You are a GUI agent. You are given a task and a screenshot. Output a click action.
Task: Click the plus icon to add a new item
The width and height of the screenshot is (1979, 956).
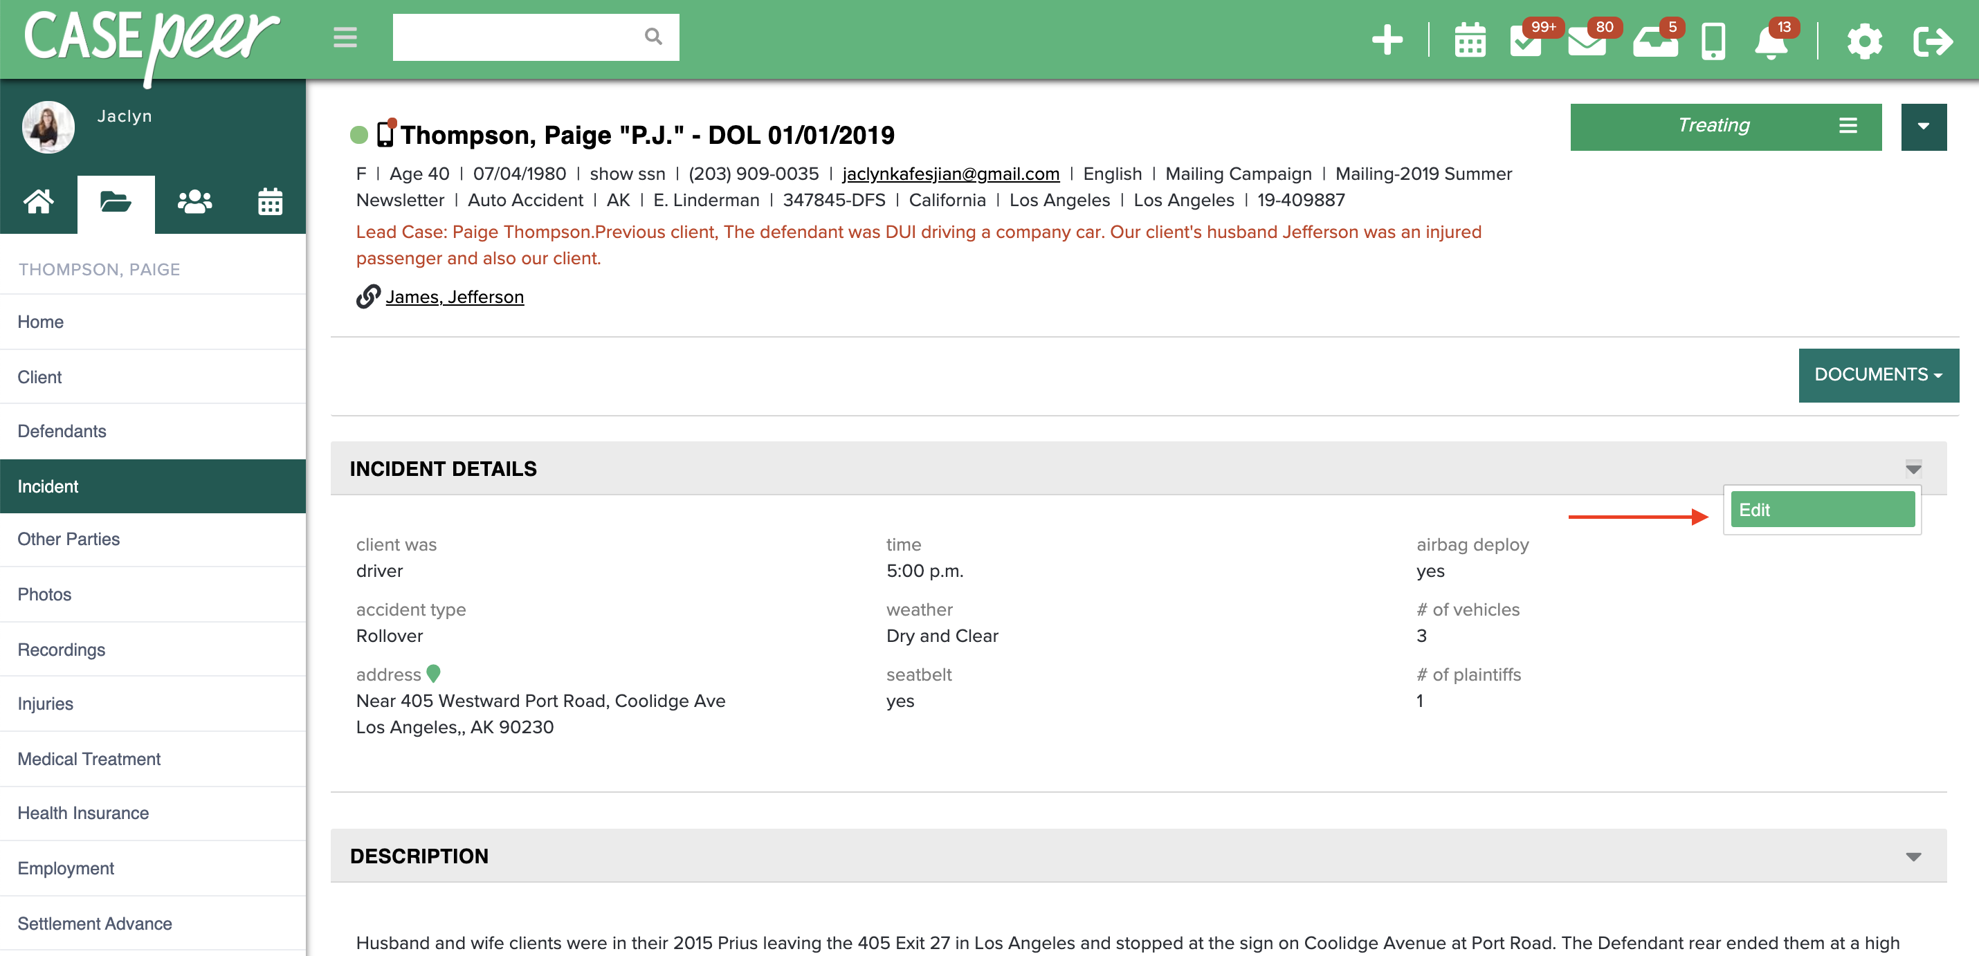click(x=1387, y=40)
